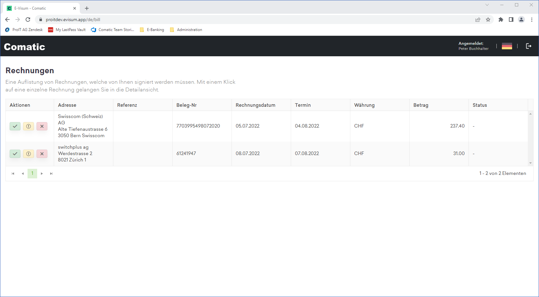Click browser forward arrow
Image resolution: width=539 pixels, height=297 pixels.
coord(18,20)
